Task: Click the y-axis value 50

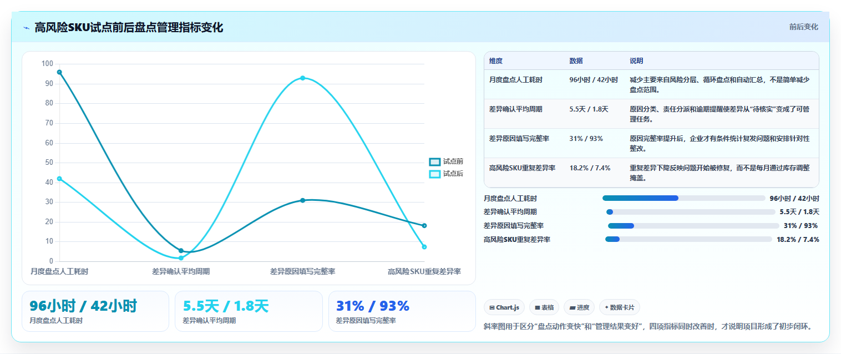Action: 49,163
